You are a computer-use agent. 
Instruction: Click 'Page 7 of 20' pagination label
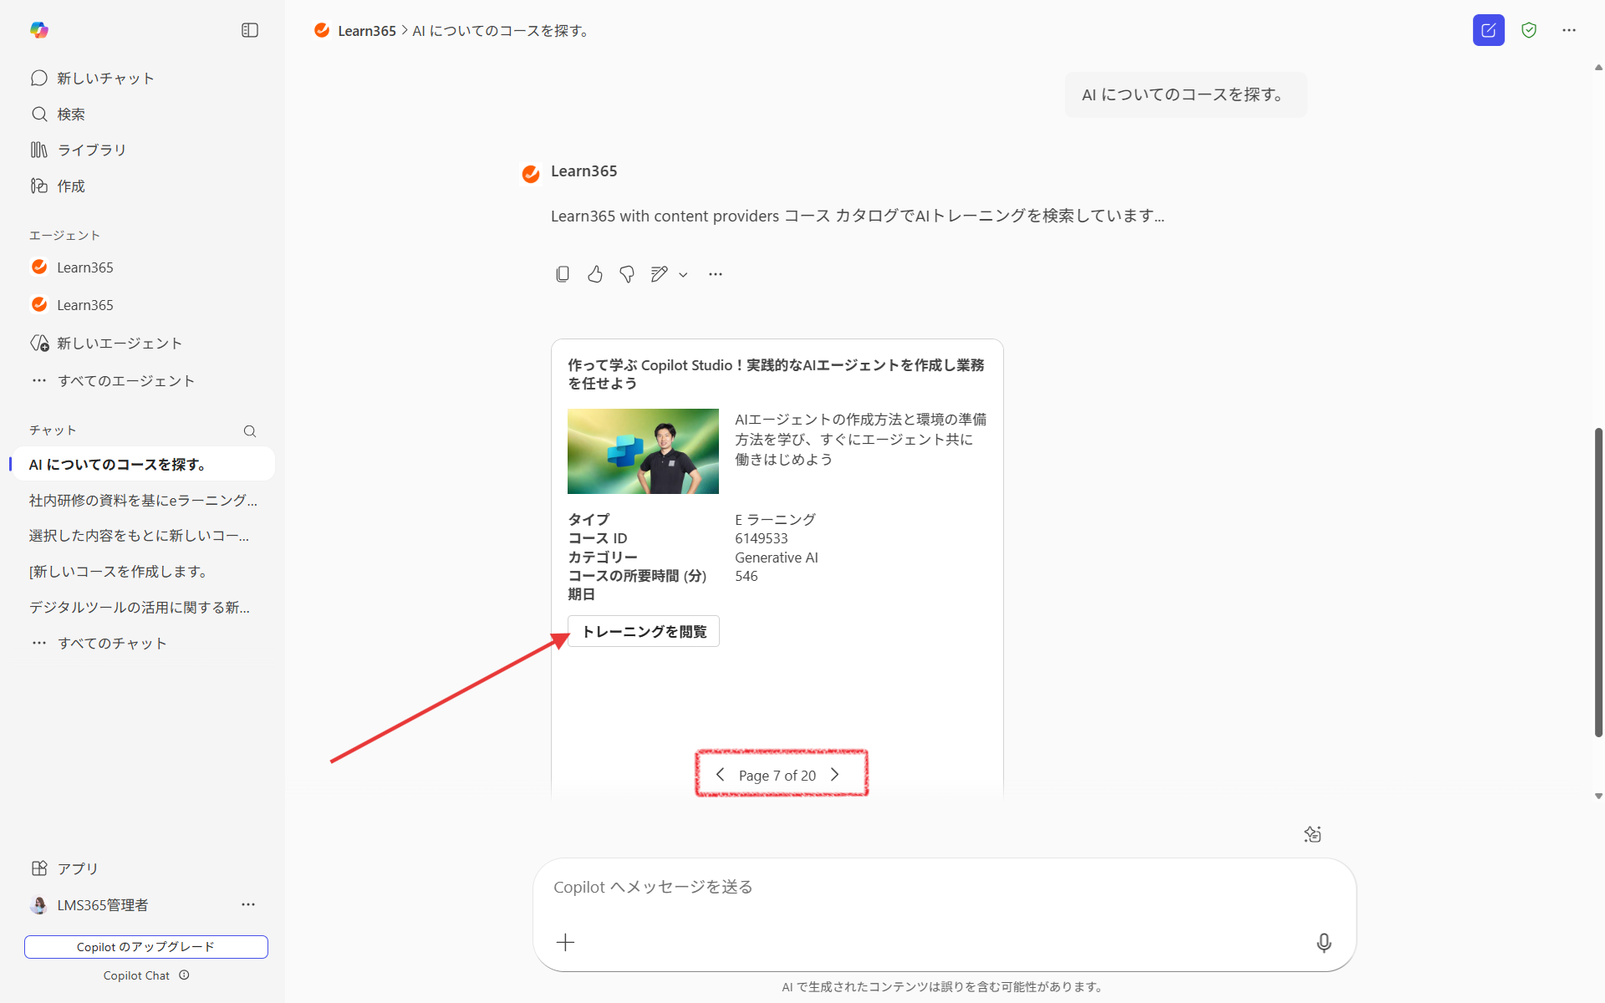[777, 776]
